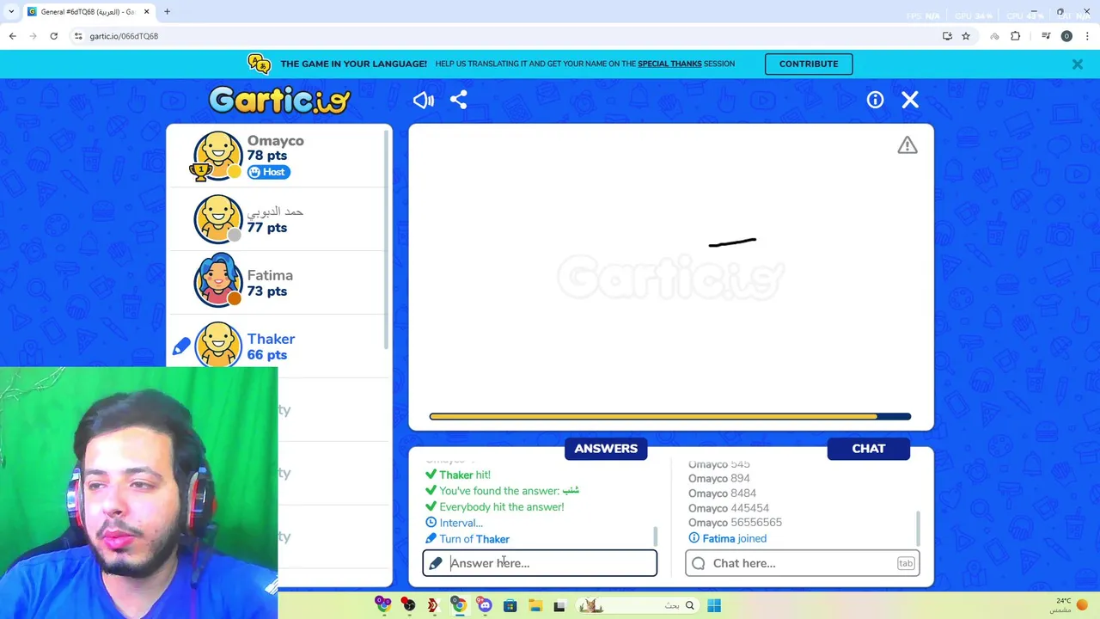This screenshot has height=619, width=1100.
Task: Go back with the browser back arrow
Action: tap(12, 36)
